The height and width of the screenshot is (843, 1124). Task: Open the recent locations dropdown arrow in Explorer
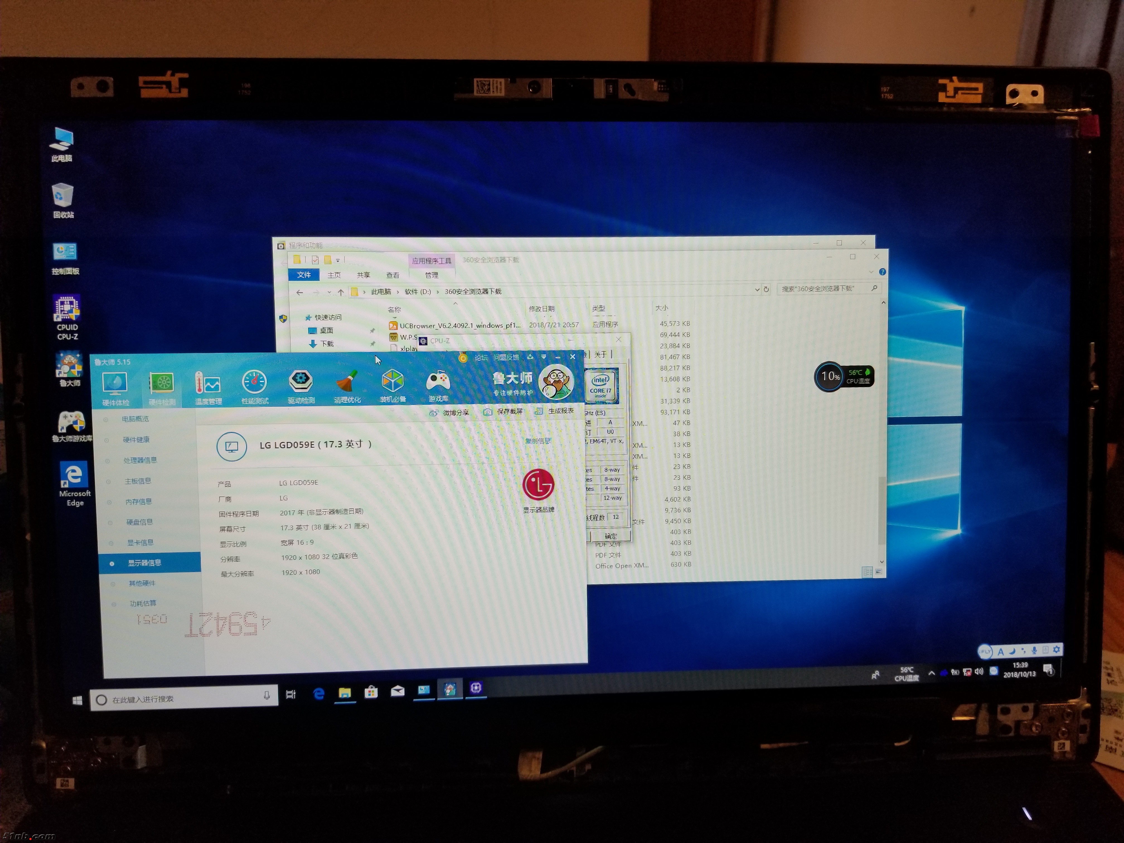point(329,292)
